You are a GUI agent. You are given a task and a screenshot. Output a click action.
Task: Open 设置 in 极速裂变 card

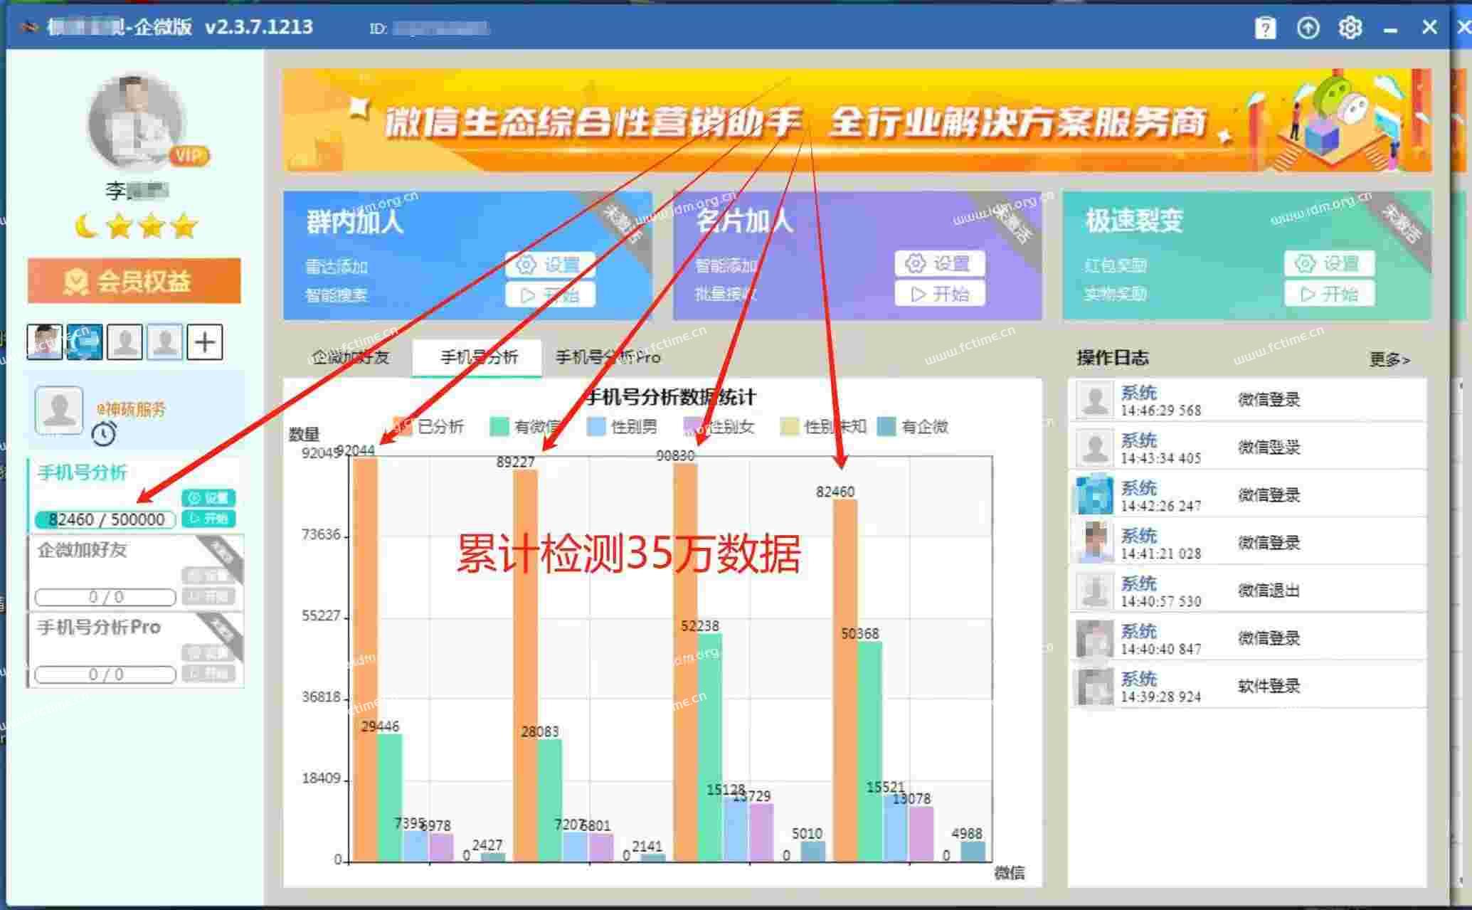(x=1329, y=263)
